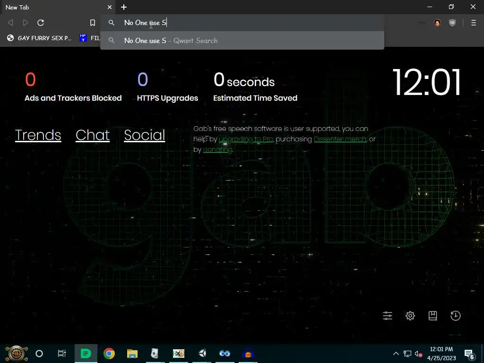This screenshot has height=363, width=484.
Task: Open bookmarks icon on new tab page
Action: (433, 315)
